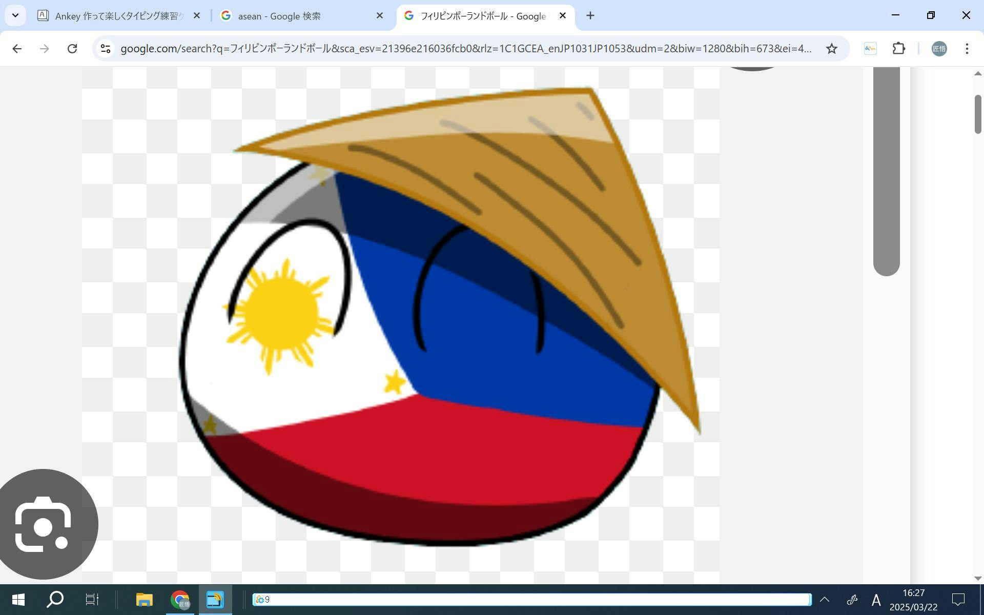Switch to the Ankey typing practice tab

click(x=118, y=16)
